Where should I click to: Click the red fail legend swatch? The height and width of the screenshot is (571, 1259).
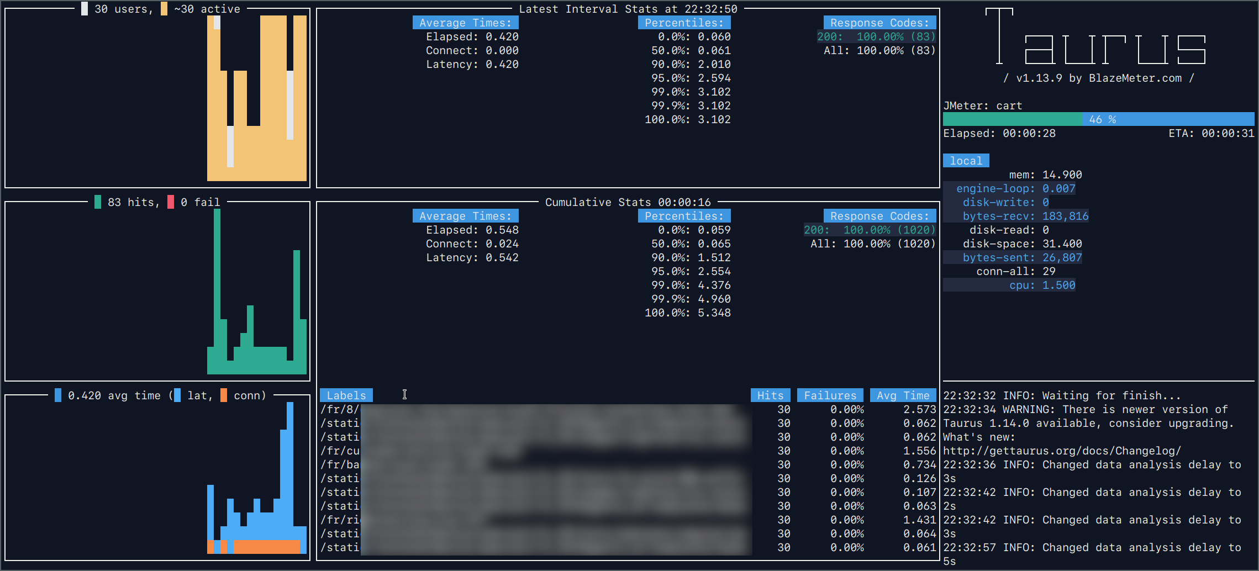[171, 202]
